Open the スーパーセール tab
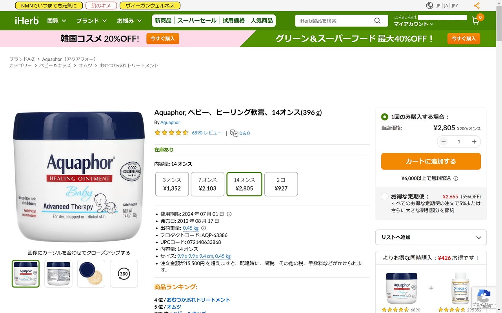Image resolution: width=502 pixels, height=313 pixels. [197, 21]
